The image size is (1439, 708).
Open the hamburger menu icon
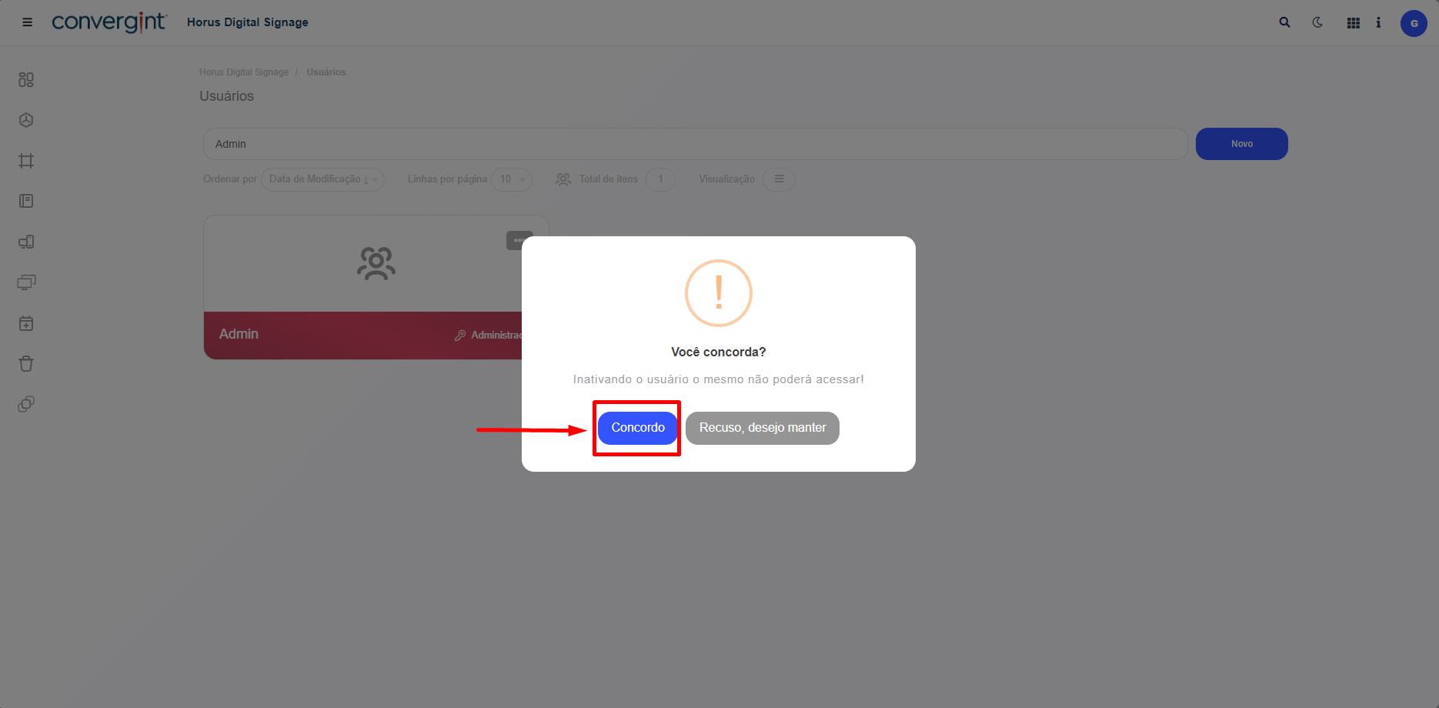pos(28,22)
